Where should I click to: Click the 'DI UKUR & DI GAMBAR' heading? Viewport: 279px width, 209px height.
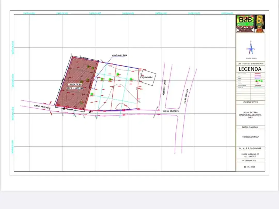250,148
